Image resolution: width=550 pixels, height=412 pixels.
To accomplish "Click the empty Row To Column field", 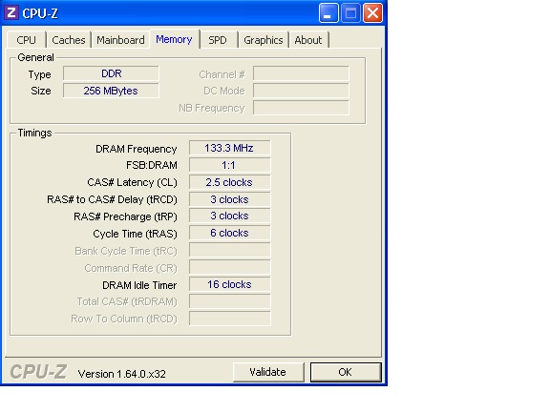I will click(x=230, y=319).
